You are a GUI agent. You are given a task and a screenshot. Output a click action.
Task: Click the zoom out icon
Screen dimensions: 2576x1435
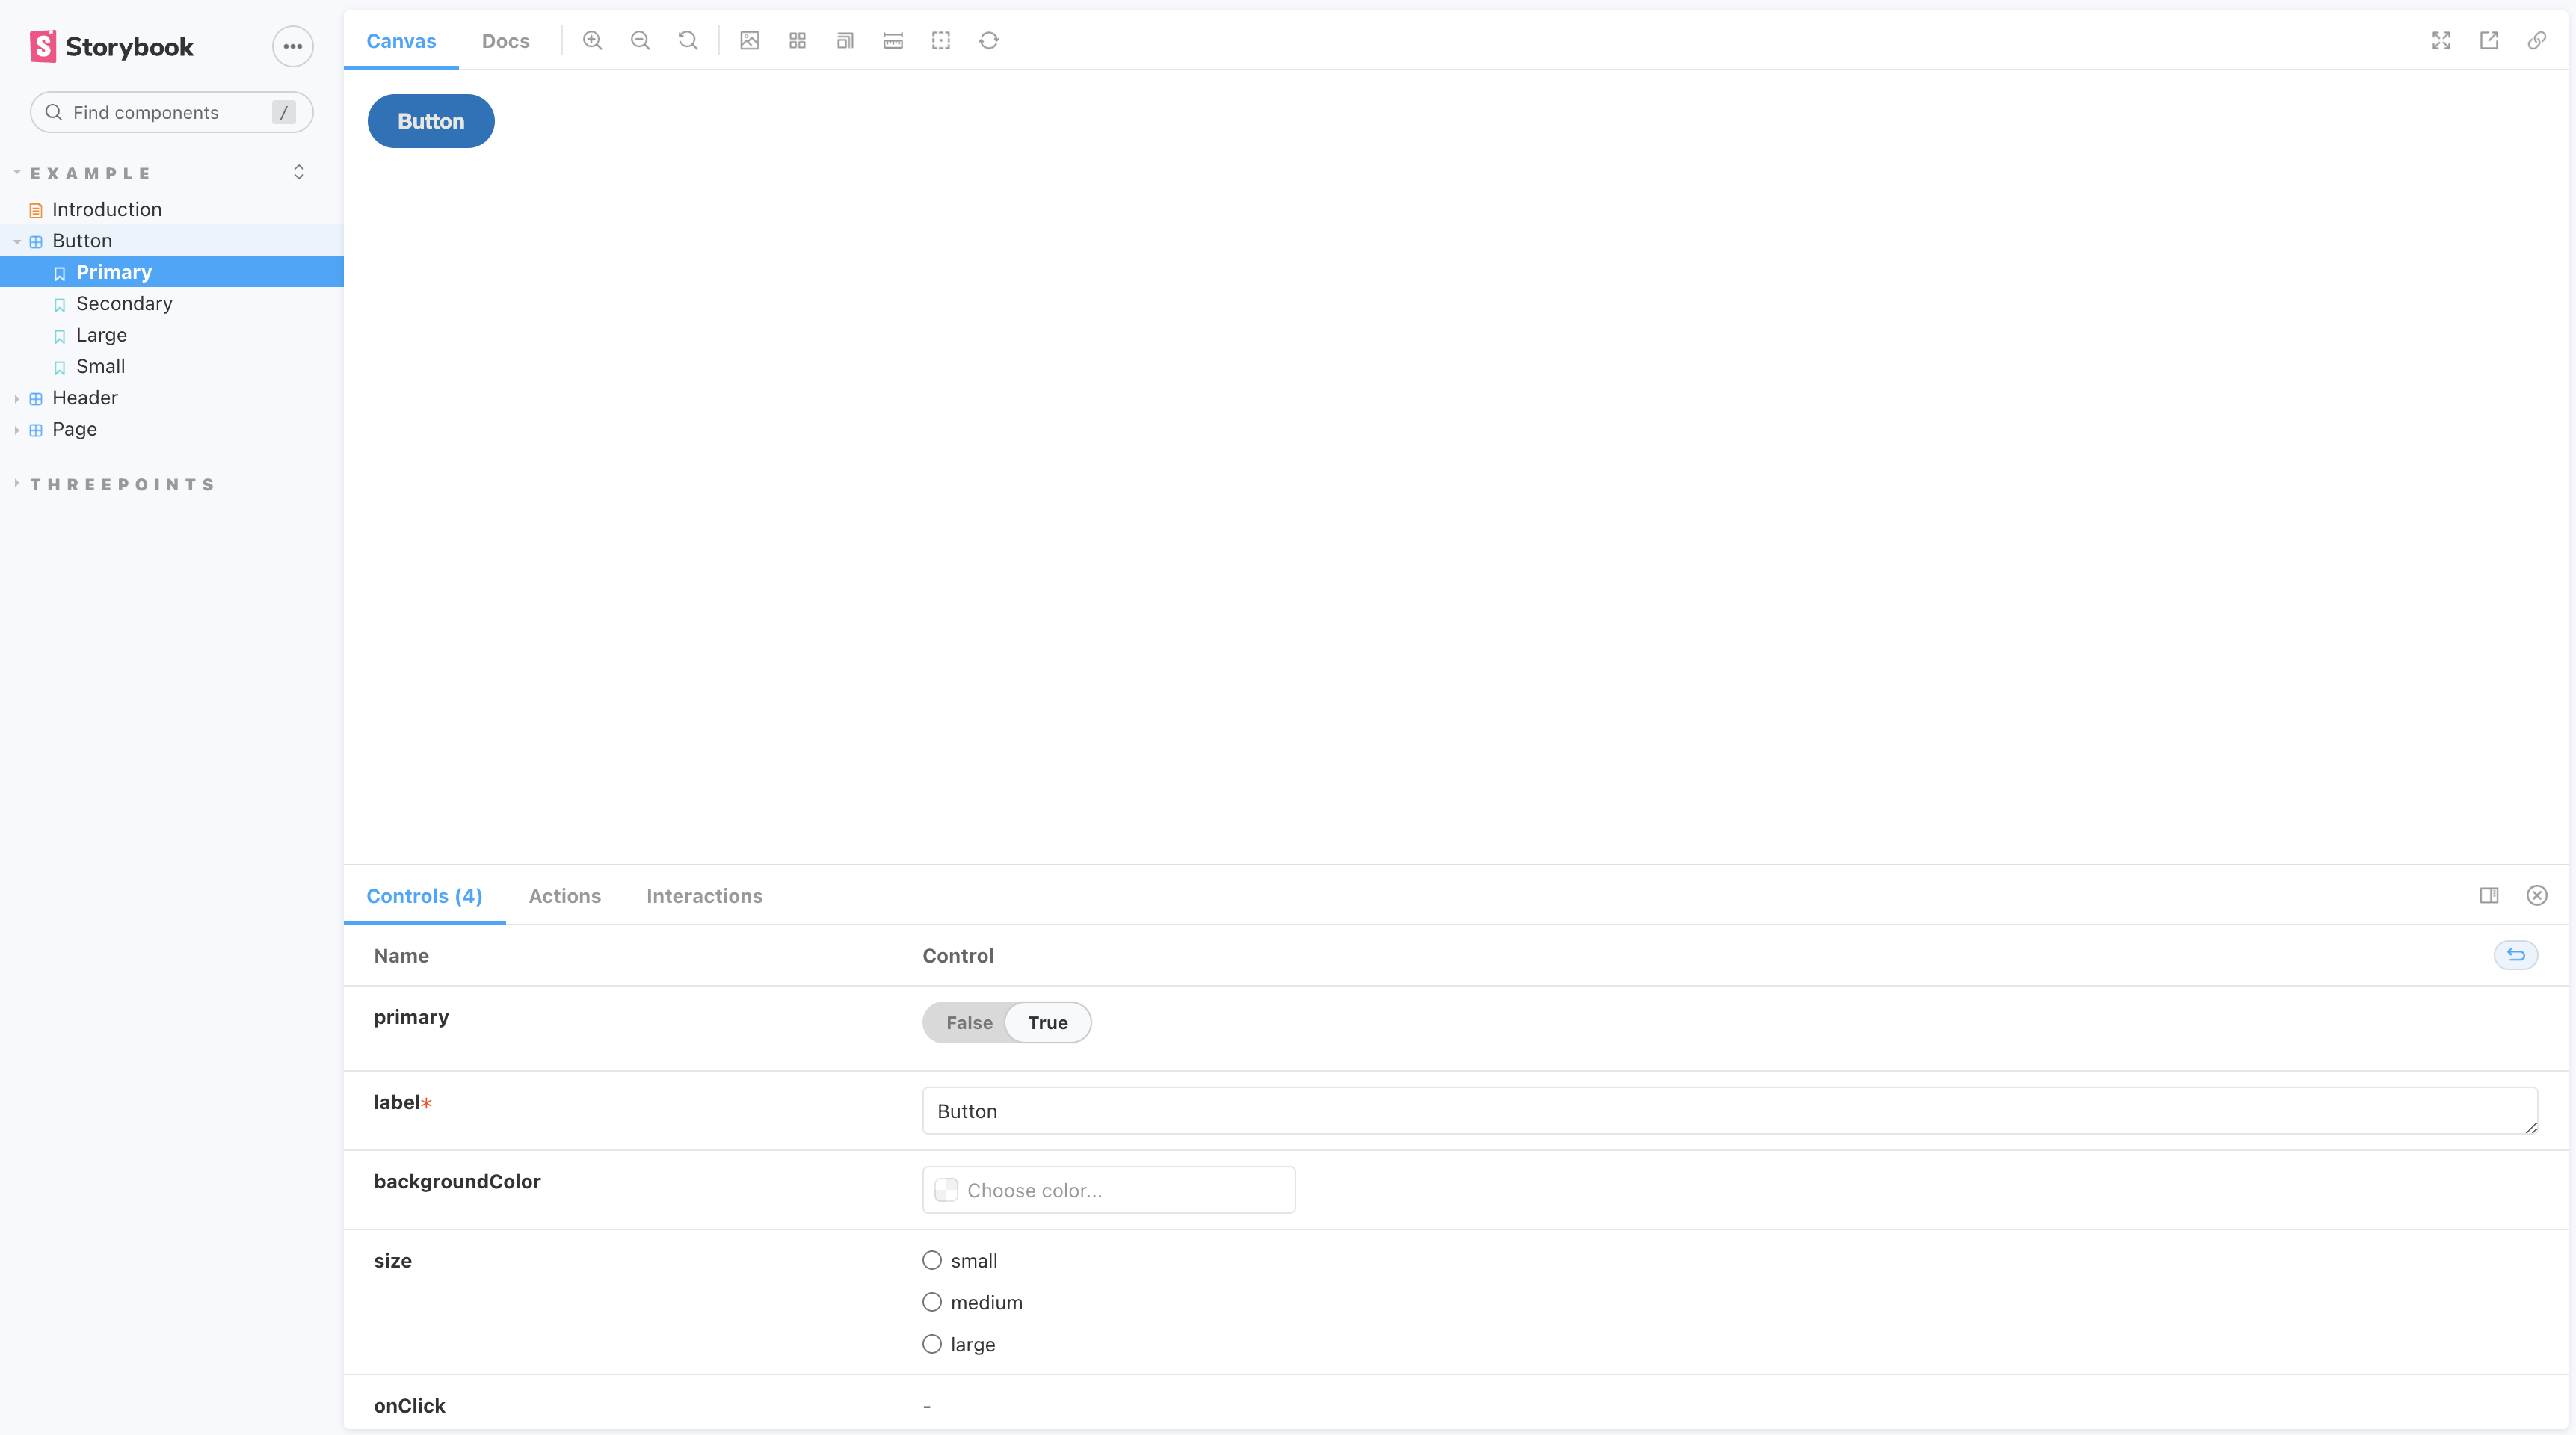pos(640,41)
